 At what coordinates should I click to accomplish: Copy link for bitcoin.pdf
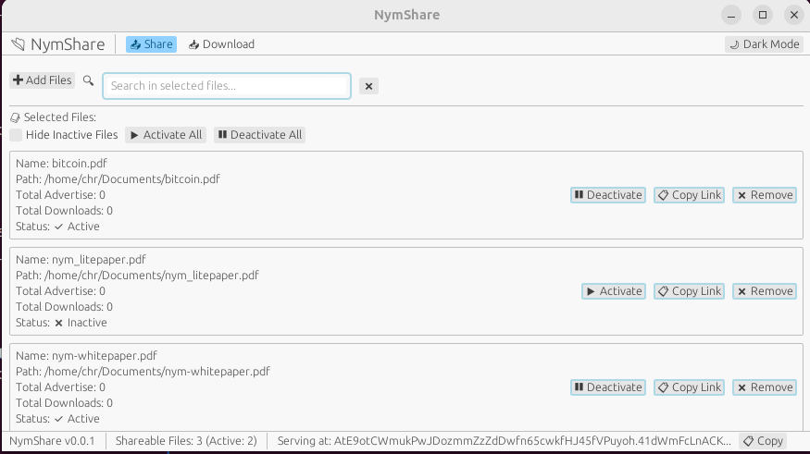click(x=689, y=195)
